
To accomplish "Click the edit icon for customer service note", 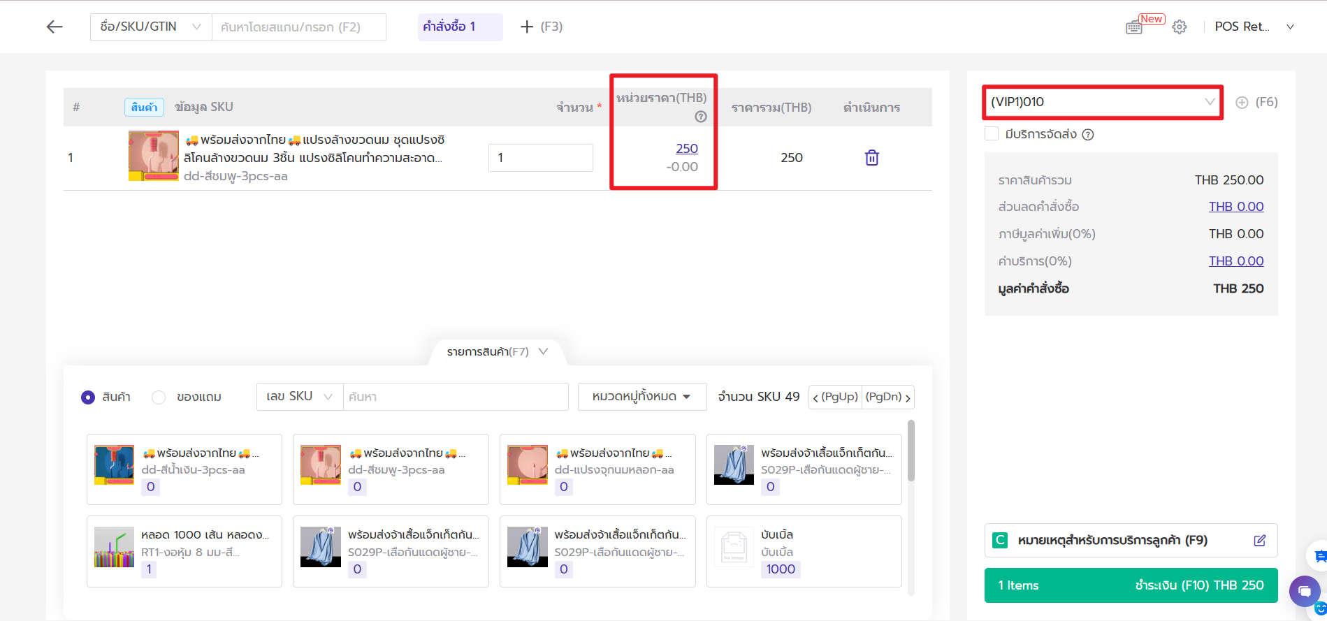I will (1259, 541).
